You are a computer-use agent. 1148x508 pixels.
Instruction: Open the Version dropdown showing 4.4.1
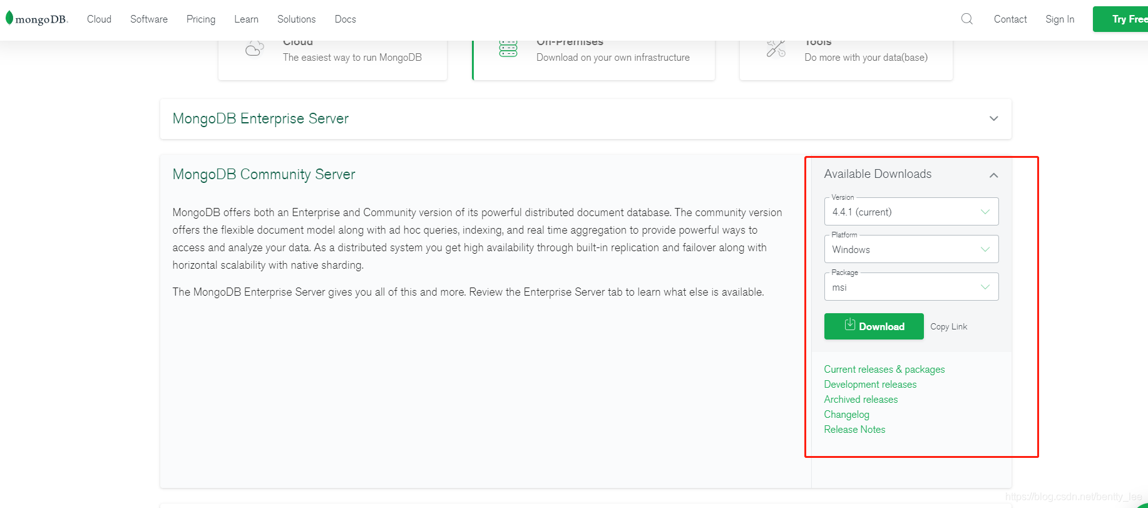coord(911,212)
